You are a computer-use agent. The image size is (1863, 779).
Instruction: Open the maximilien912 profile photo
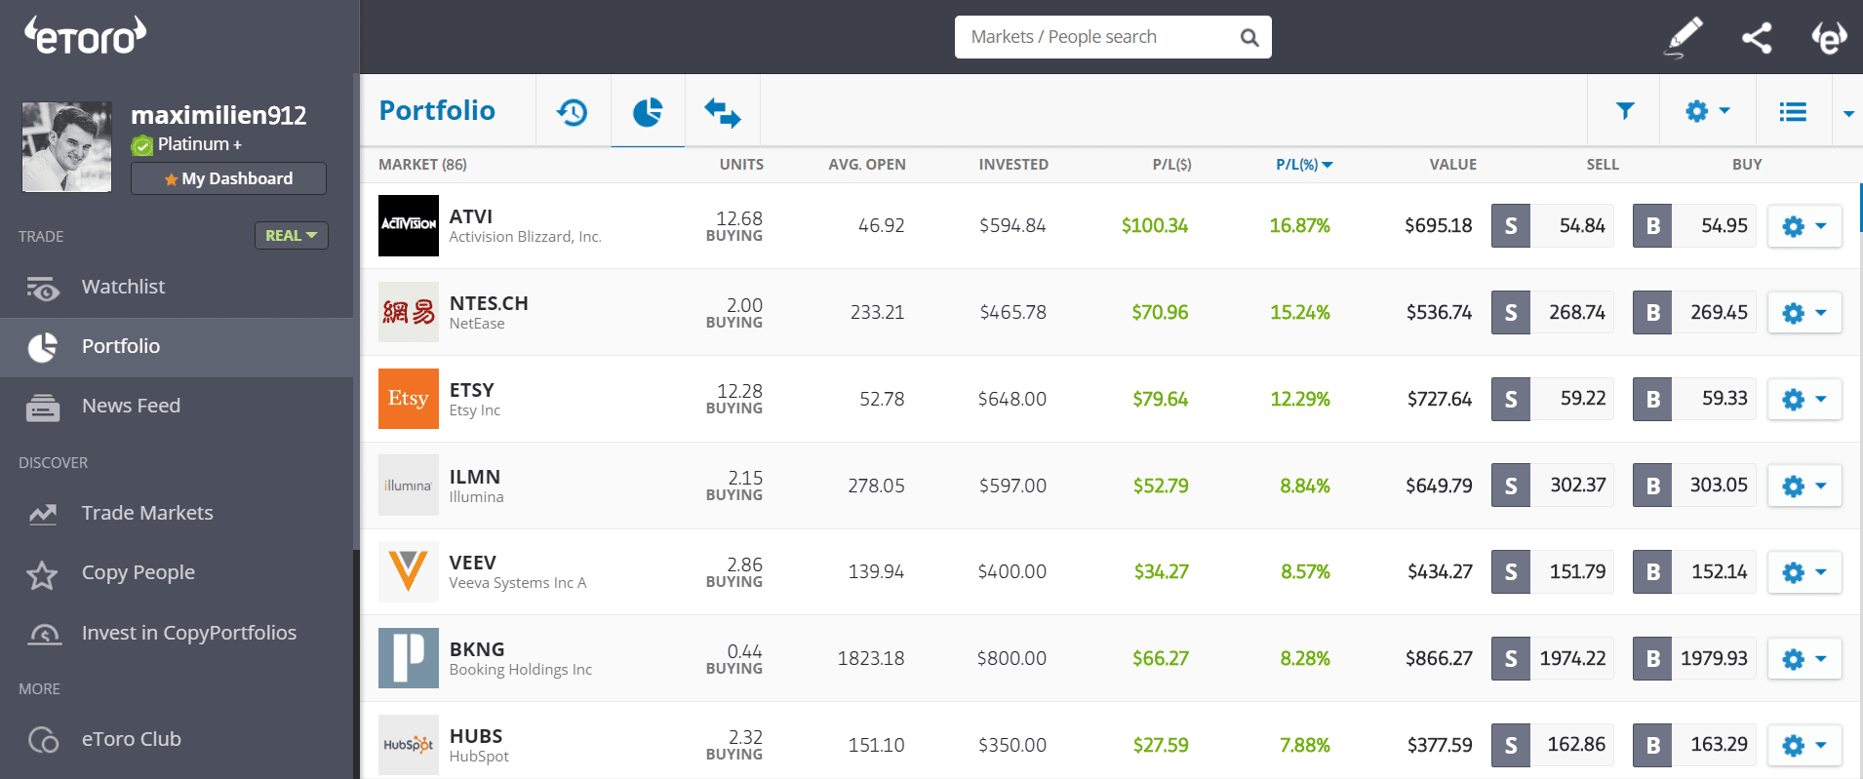pyautogui.click(x=67, y=147)
